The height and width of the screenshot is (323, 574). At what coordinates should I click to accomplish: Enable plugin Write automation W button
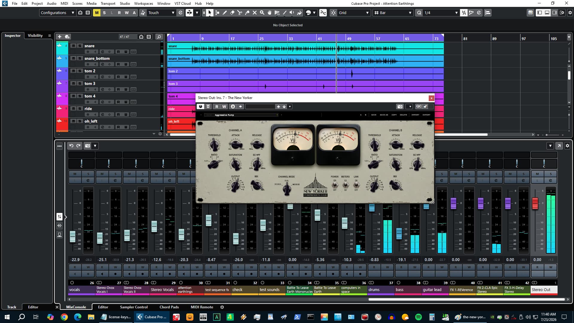click(x=224, y=106)
